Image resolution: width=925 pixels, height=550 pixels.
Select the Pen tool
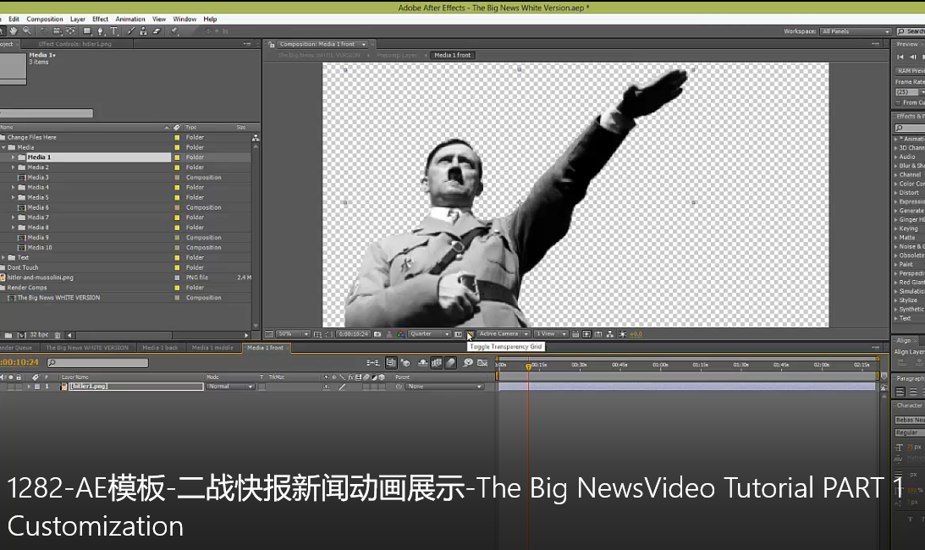coord(101,30)
